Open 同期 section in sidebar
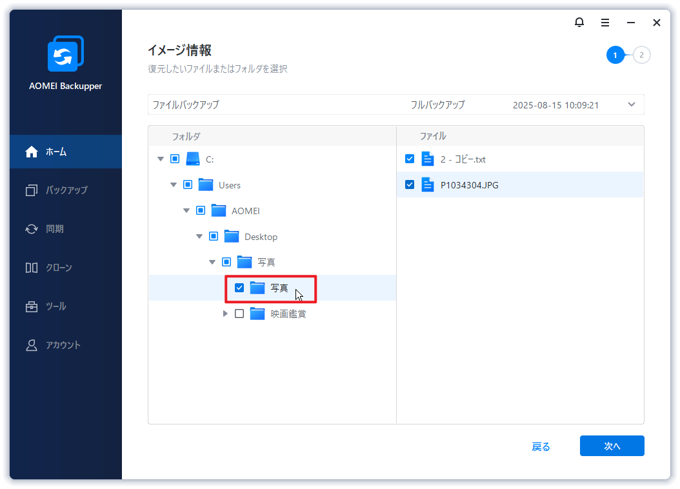 [66, 229]
